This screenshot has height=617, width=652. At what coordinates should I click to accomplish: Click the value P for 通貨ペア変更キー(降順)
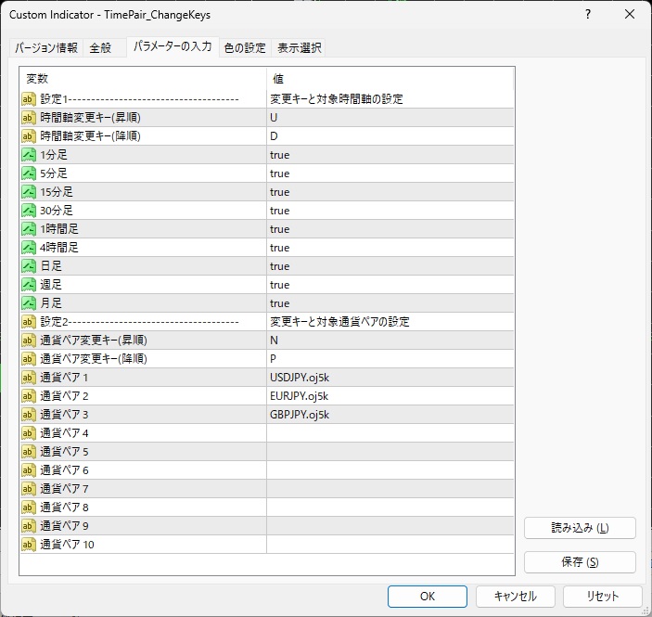(274, 359)
